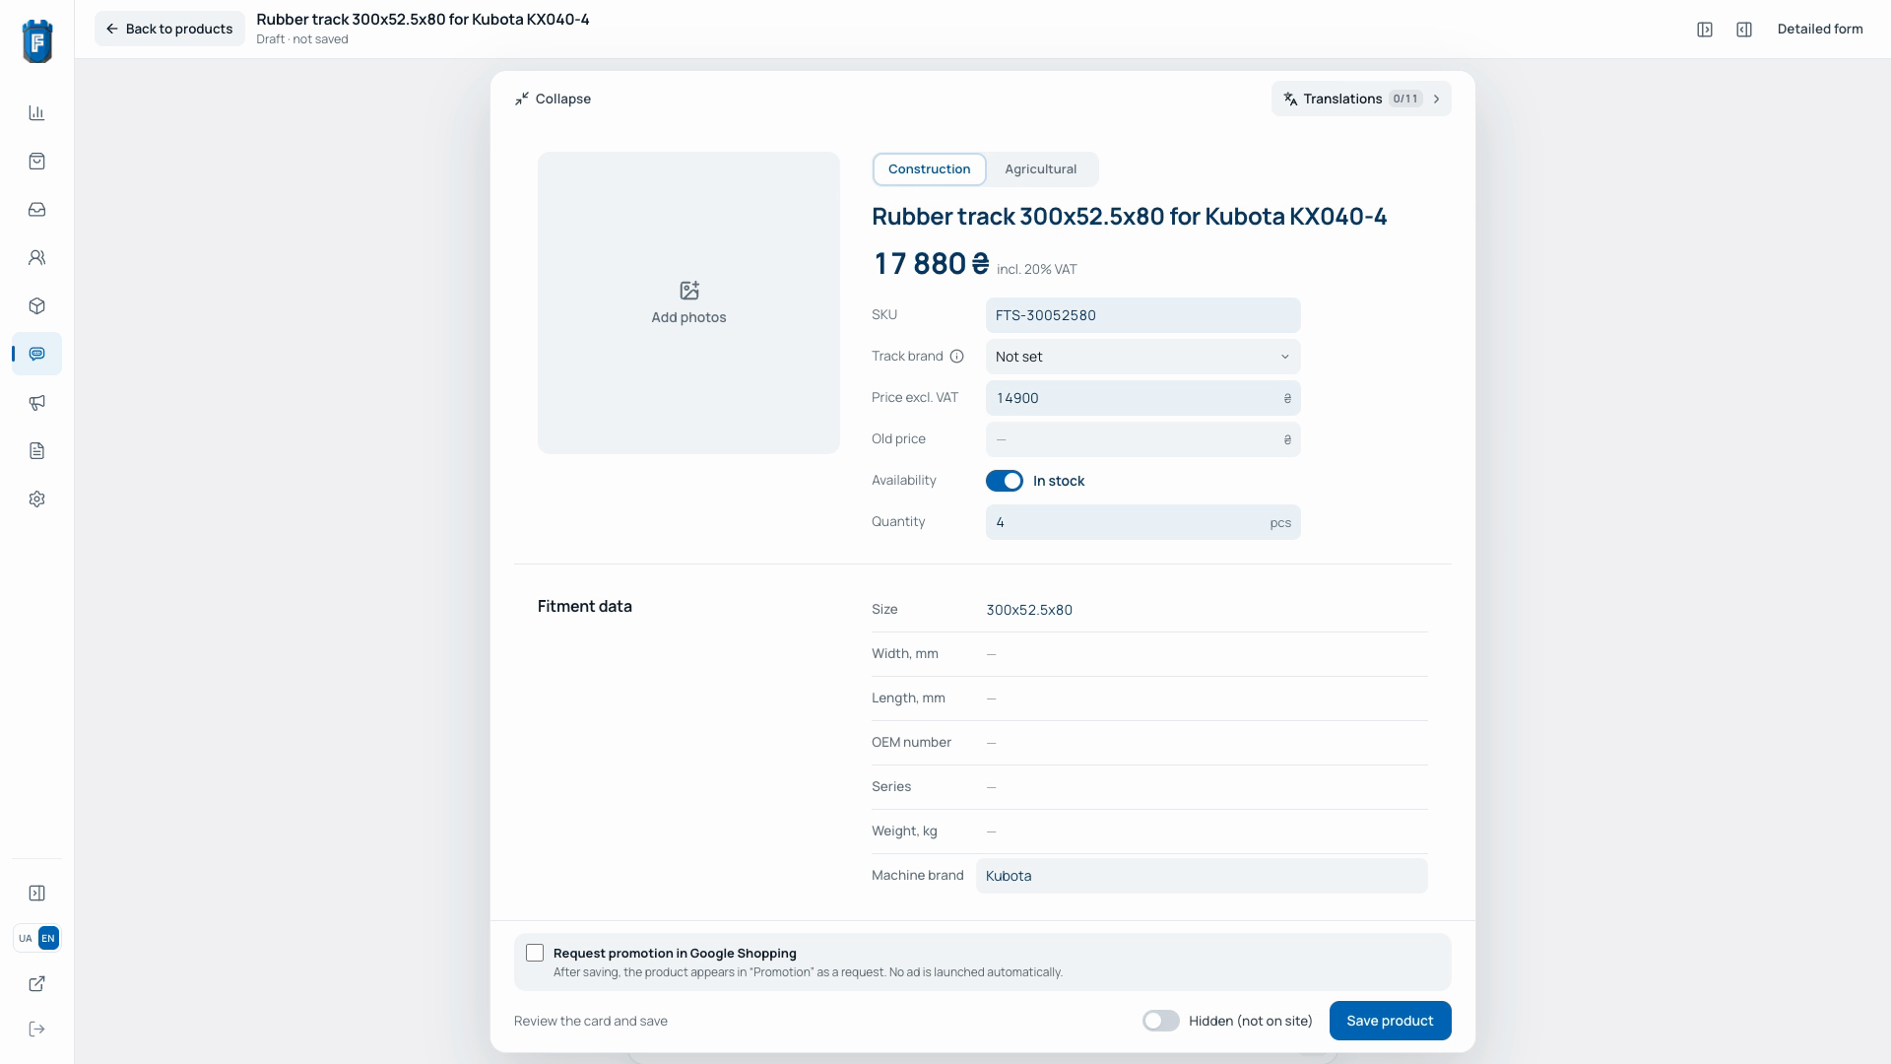The width and height of the screenshot is (1891, 1064).
Task: Click the app logo in the sidebar
Action: [36, 41]
